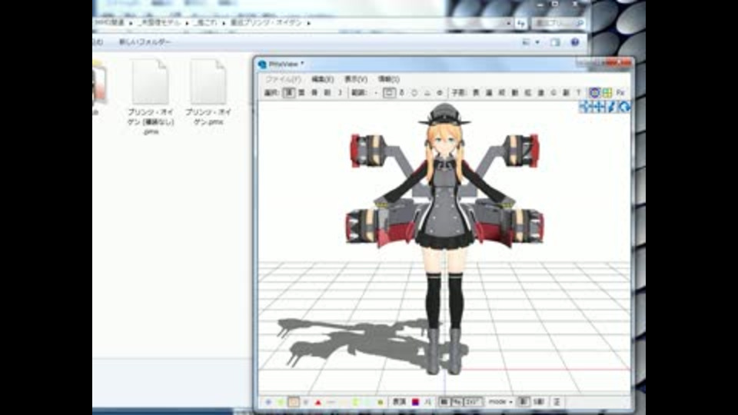Click the G toolbar button
Viewport: 738px width, 415px height.
pos(553,93)
